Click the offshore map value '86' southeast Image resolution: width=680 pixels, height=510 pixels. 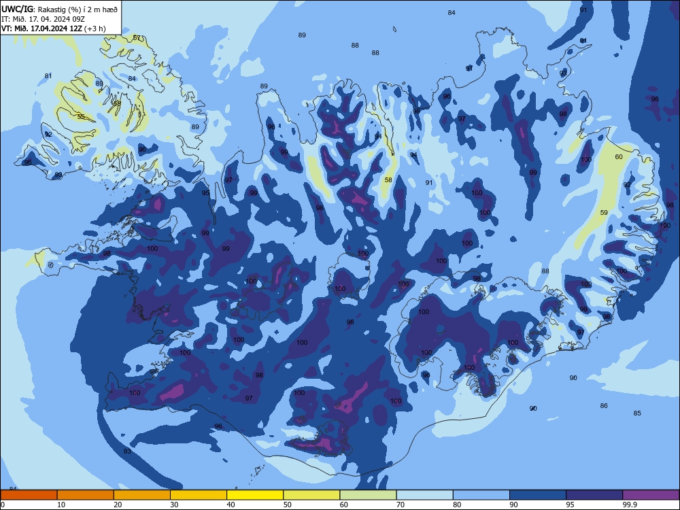(604, 406)
